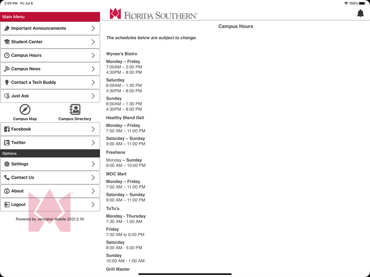Expand Just Ask chevron arrow
Viewport: 370px width, 277px height.
(93, 96)
